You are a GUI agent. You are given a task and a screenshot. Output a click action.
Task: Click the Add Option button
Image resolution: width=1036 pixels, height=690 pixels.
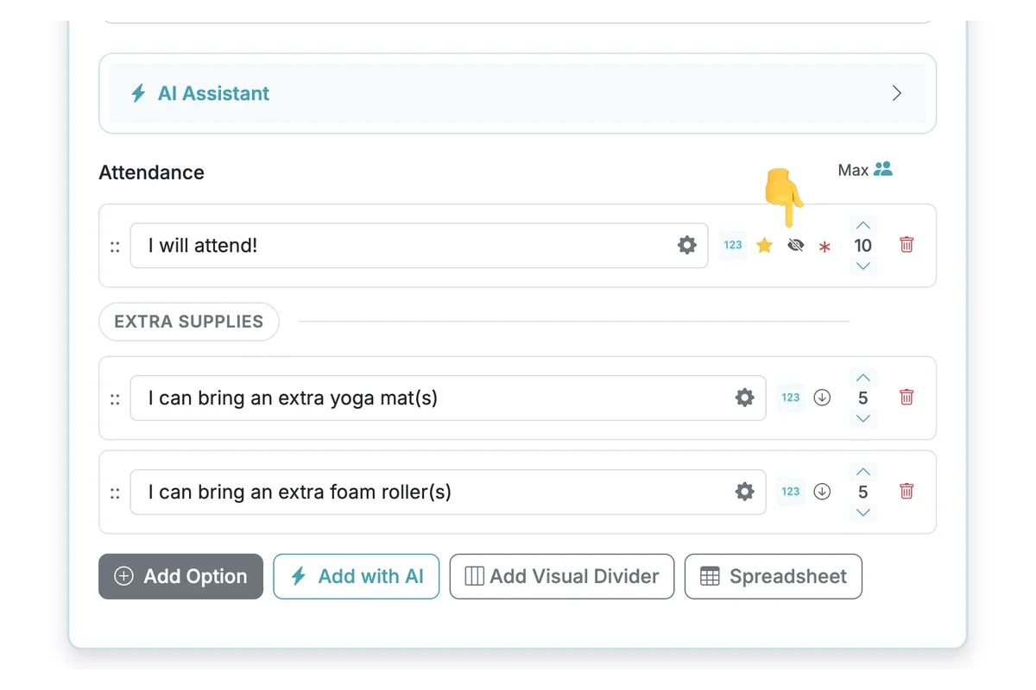pos(180,576)
